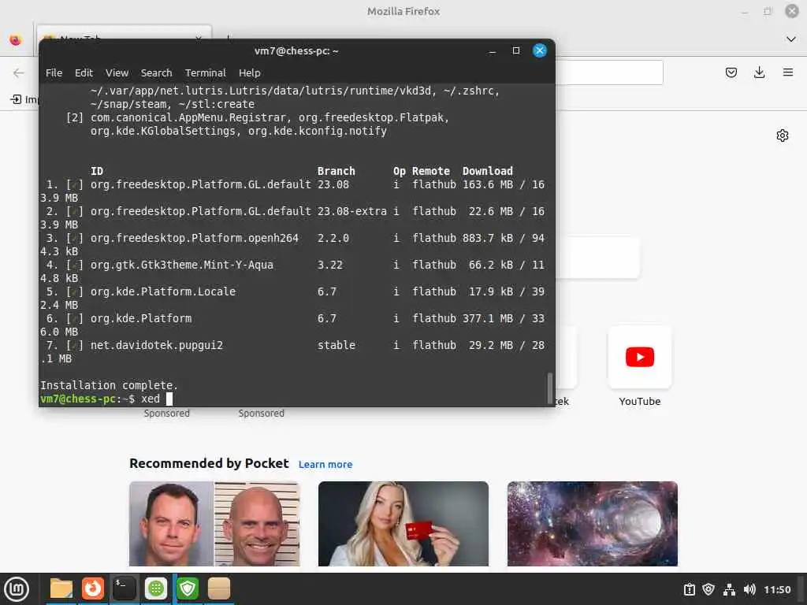Click the Firefox logo icon on tab bar
The height and width of the screenshot is (605, 807).
click(x=16, y=39)
